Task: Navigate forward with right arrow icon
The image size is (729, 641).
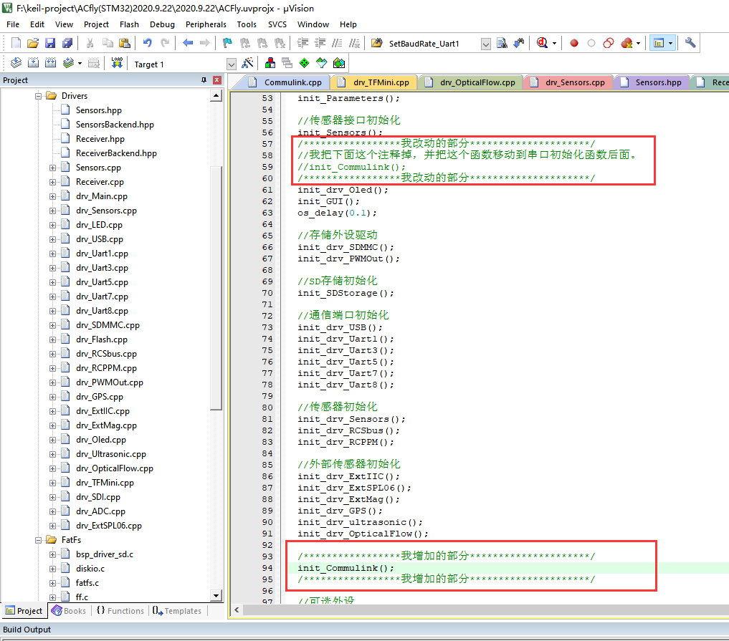Action: click(204, 43)
